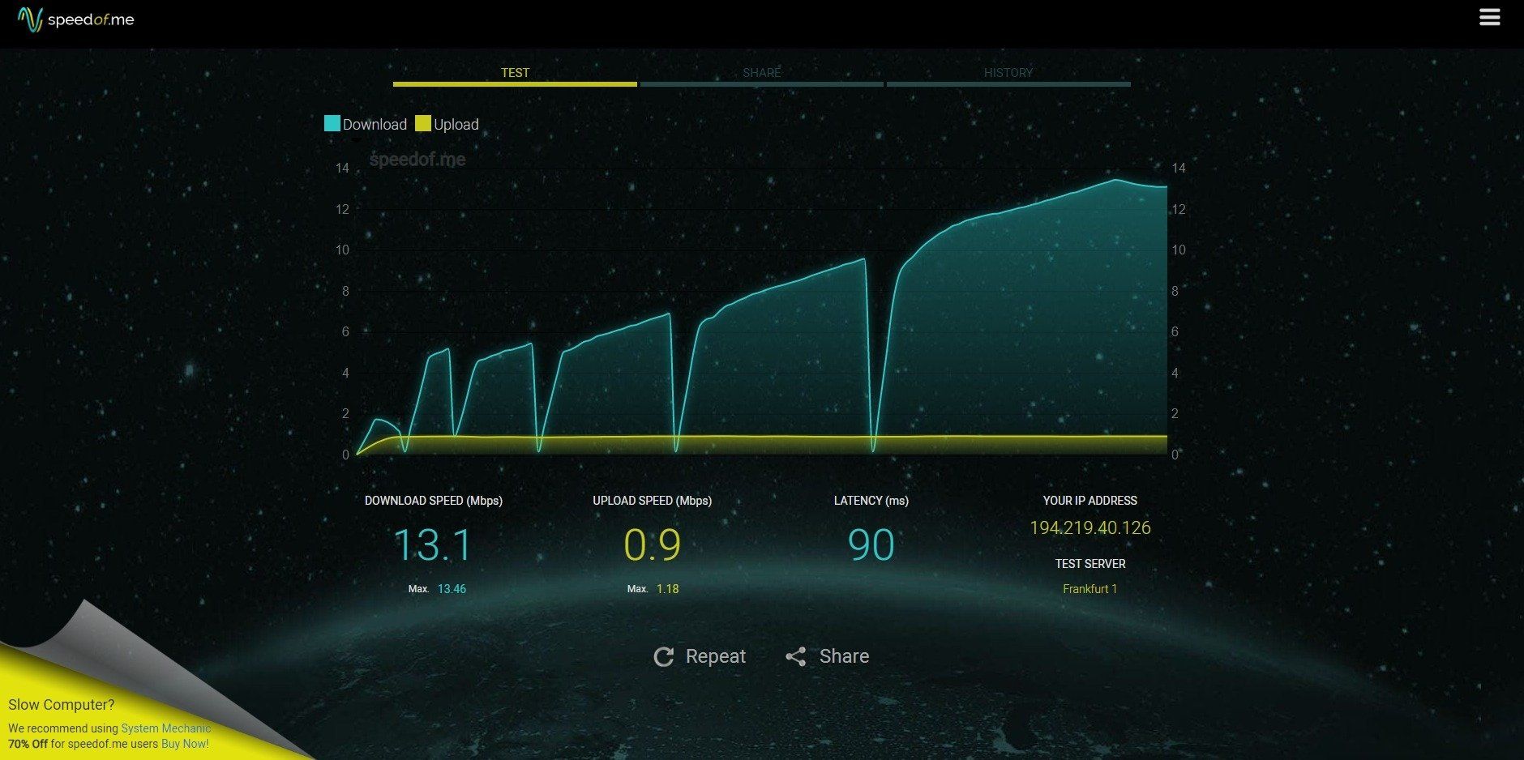Change the Frankfurt 1 test server
This screenshot has height=760, width=1524.
pyautogui.click(x=1090, y=588)
